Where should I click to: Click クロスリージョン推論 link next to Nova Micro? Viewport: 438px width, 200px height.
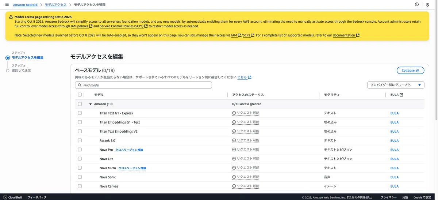pos(132,168)
